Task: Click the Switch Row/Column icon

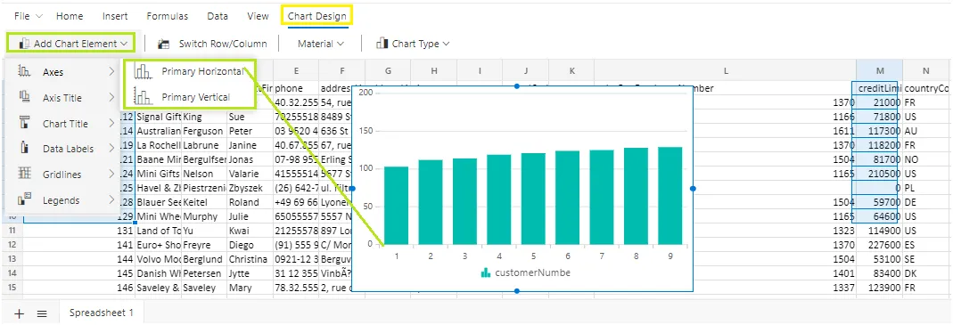Action: click(x=163, y=44)
